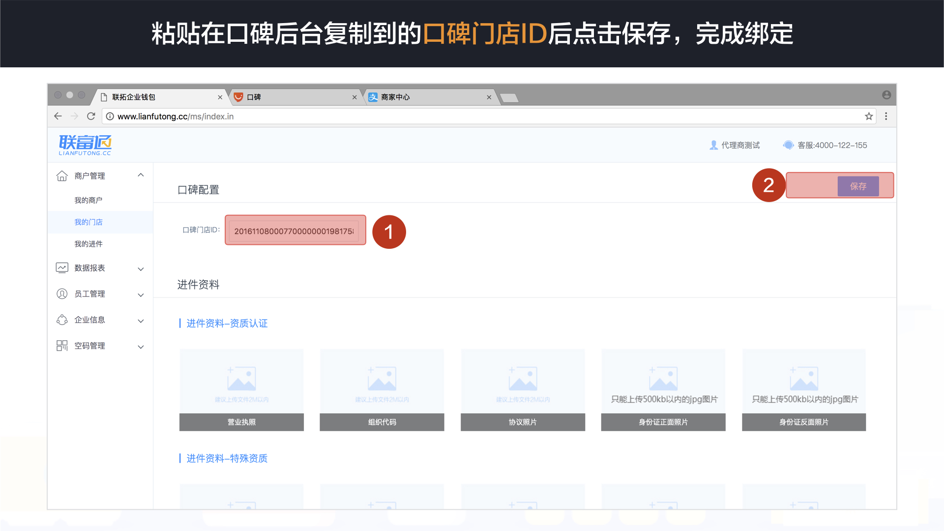This screenshot has height=531, width=944.
Task: Upload image in 身份证反面照片 box
Action: 804,381
